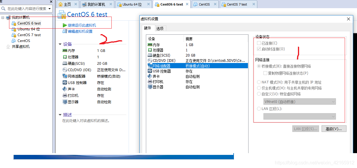Screen dimensions: 357x168
Task: Select memory icon in main devices list
Action: click(65, 51)
